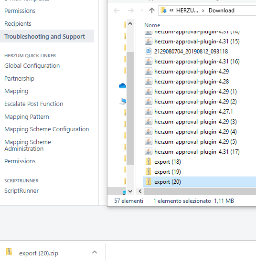Click the horizontal scrollbar left arrow
The width and height of the screenshot is (256, 263).
pyautogui.click(x=140, y=191)
